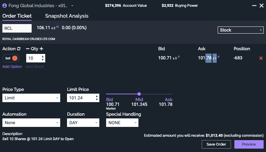Image resolution: width=266 pixels, height=152 pixels.
Task: Close the order ticket window
Action: pos(262,5)
